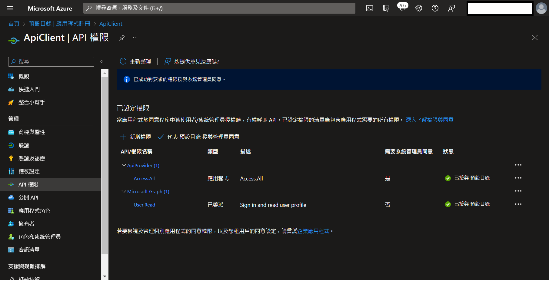
Task: Click 新增權限 to add a permission
Action: click(135, 137)
